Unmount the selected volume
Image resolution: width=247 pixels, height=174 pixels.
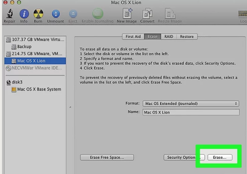point(56,14)
